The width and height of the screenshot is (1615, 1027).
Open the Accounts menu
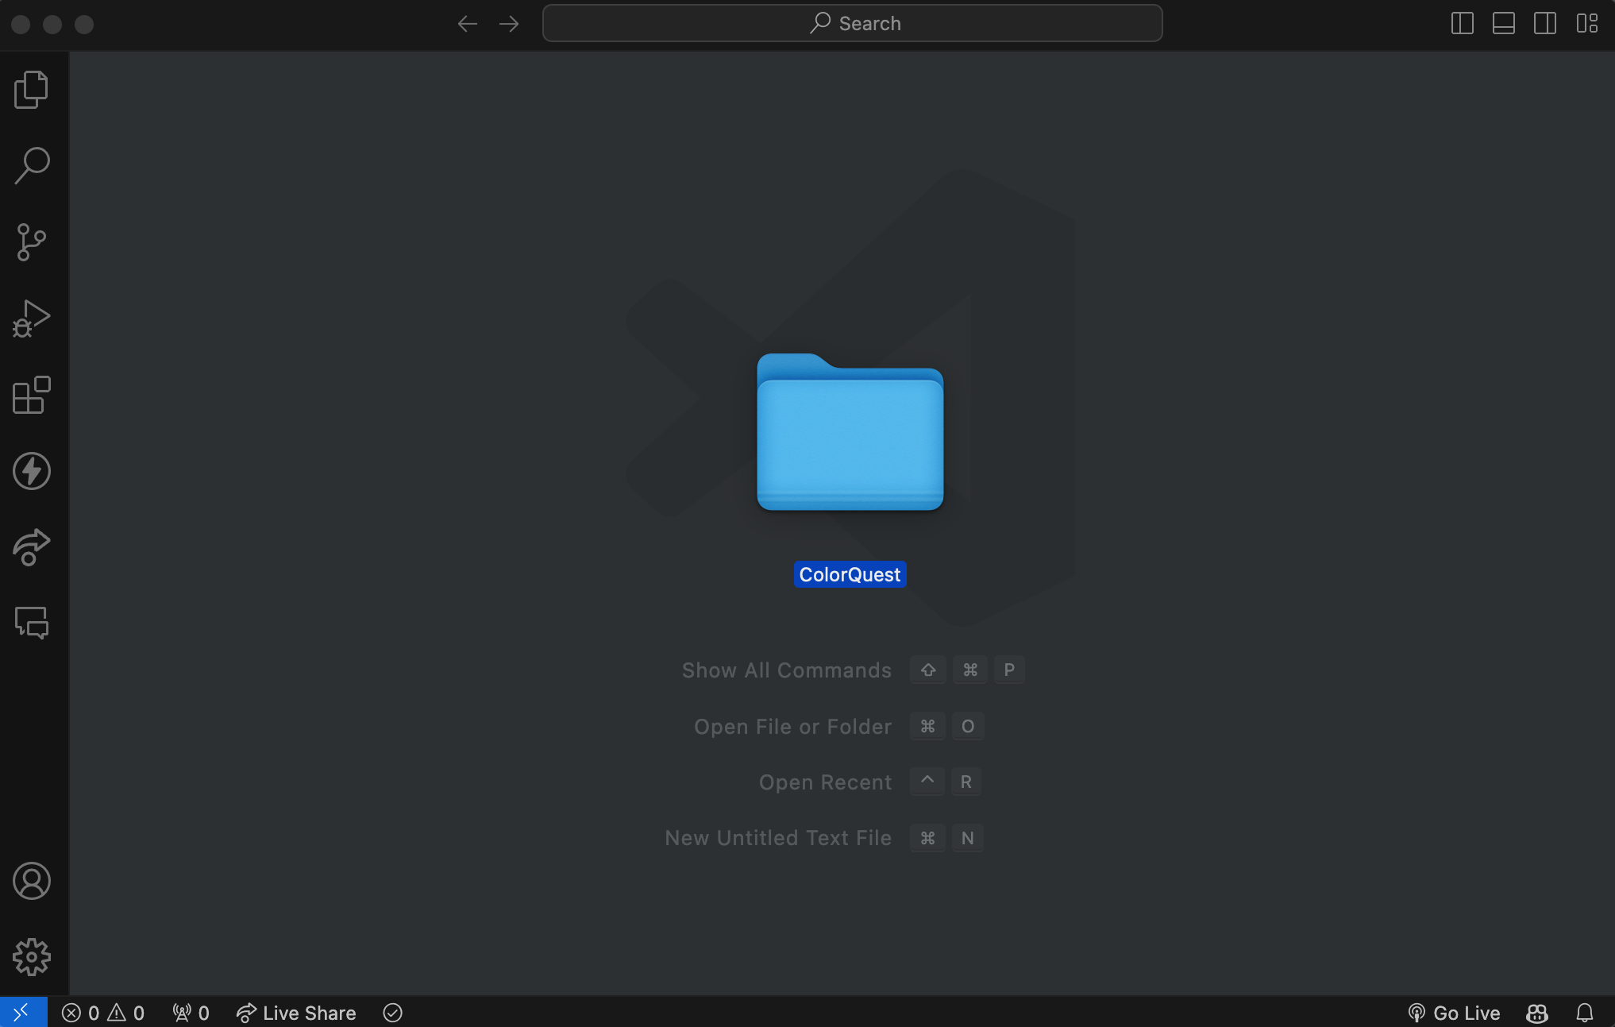click(x=32, y=881)
